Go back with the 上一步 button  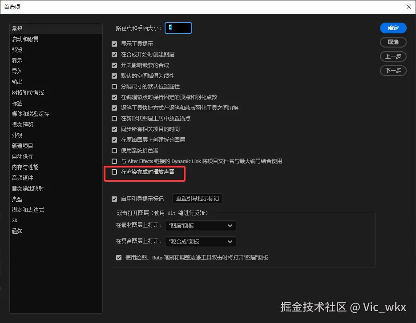(x=393, y=56)
